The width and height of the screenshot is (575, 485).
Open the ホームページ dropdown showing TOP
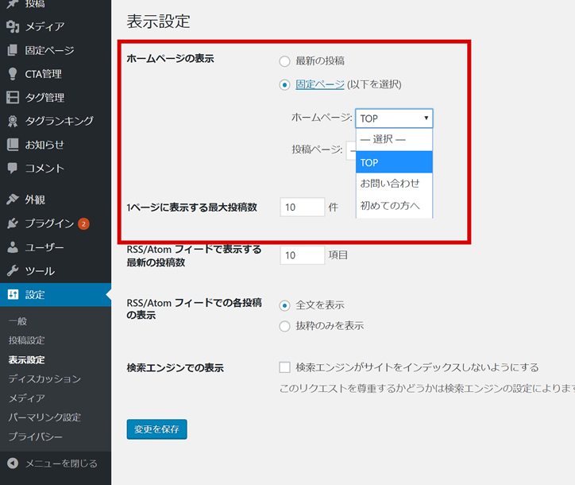[x=394, y=118]
